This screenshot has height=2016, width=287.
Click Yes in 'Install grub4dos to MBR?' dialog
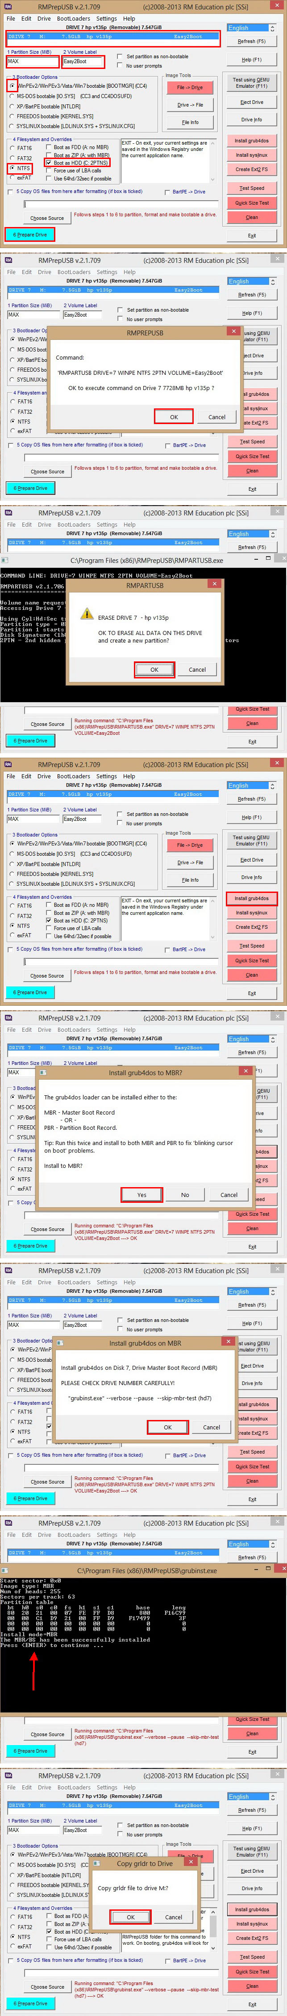pyautogui.click(x=141, y=1194)
